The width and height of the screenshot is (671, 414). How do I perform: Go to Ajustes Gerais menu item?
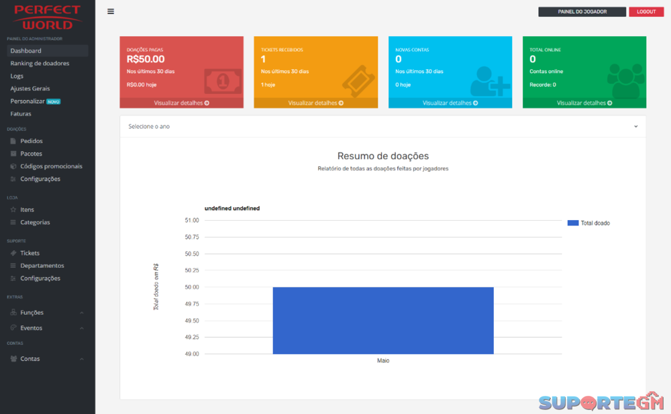(x=30, y=89)
